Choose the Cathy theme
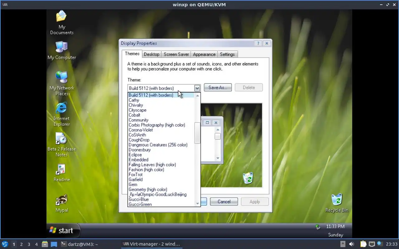Viewport: 399px width, 249px height. click(161, 100)
